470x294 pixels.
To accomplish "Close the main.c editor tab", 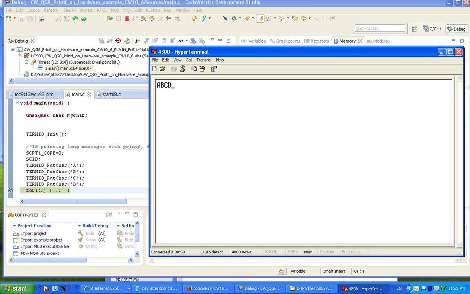I will (89, 94).
